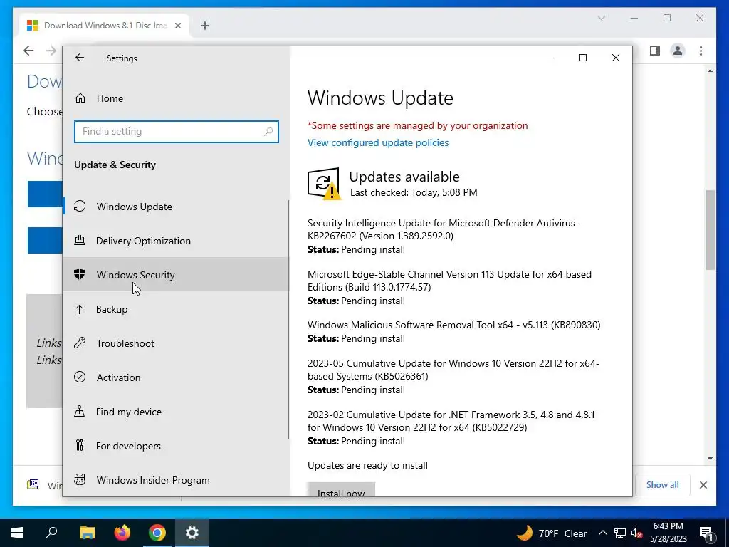Click the KB5026361 cumulative update text
This screenshot has height=547, width=729.
[x=453, y=370]
